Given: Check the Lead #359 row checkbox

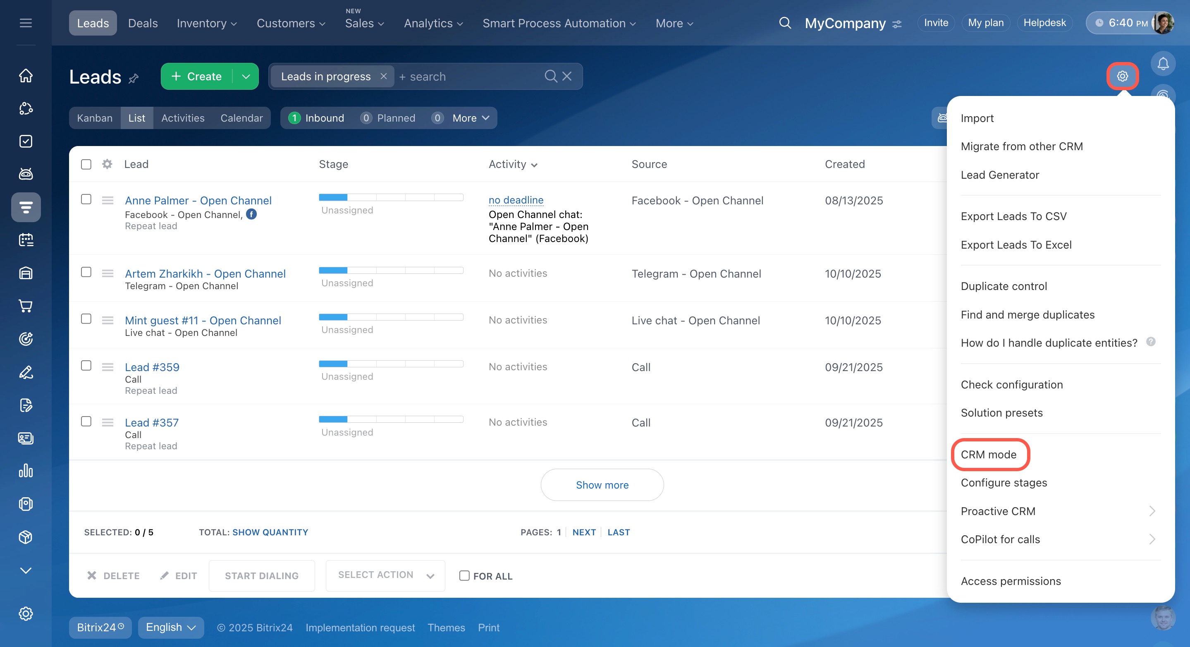Looking at the screenshot, I should coord(86,366).
